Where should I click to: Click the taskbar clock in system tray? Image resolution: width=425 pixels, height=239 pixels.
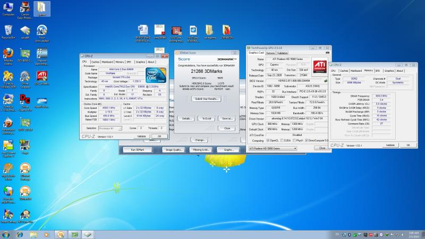tap(414, 235)
